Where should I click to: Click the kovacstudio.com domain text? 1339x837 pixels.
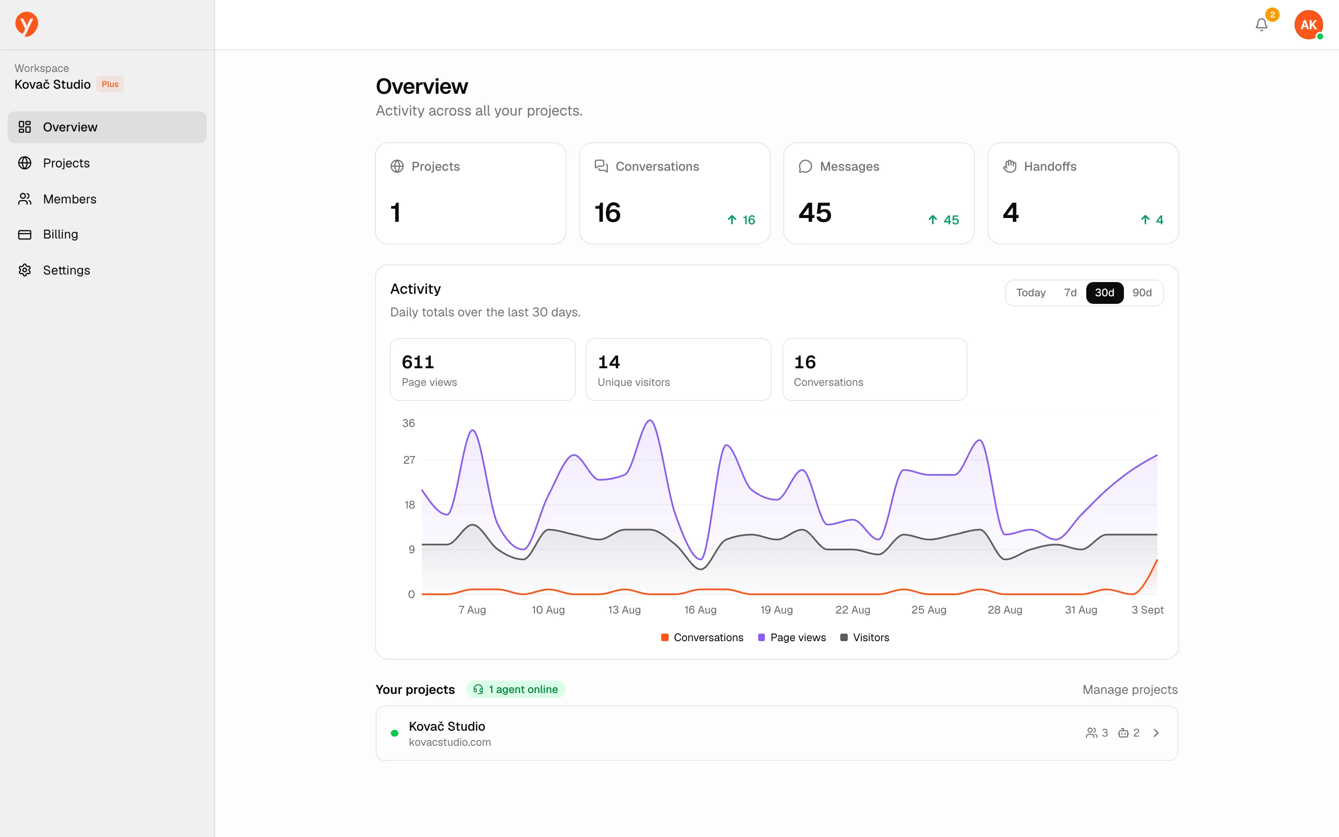450,742
